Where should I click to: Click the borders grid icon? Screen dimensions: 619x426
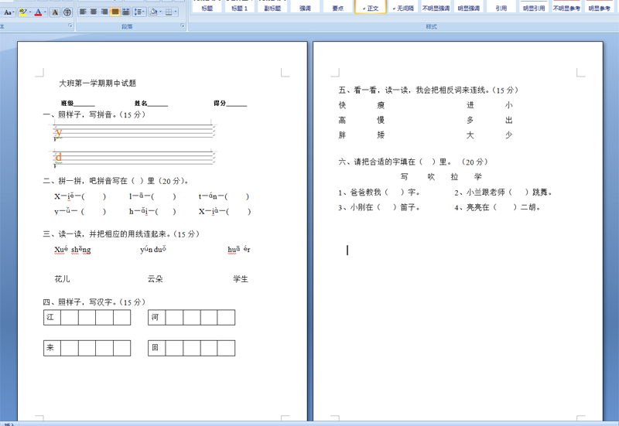coord(169,12)
